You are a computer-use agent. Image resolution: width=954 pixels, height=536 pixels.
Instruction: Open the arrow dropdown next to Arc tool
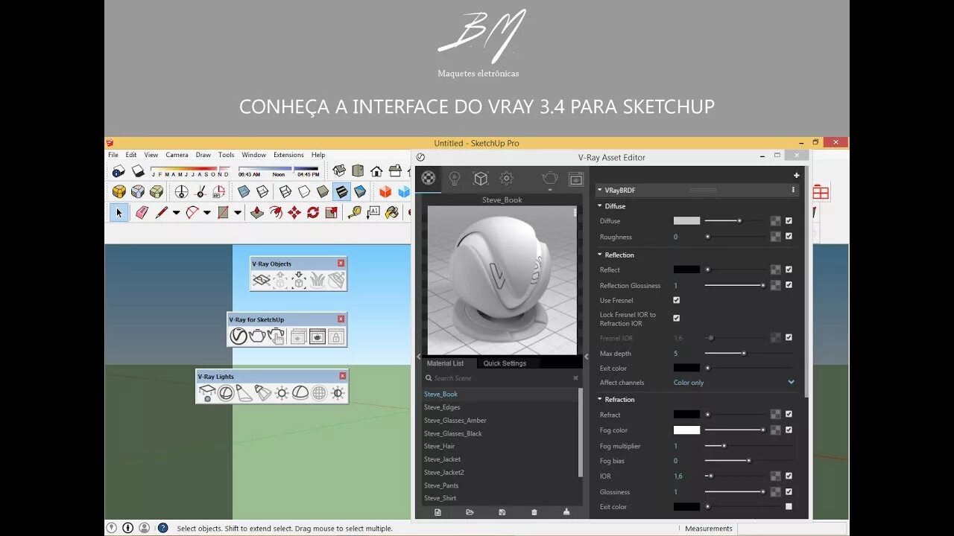(206, 212)
